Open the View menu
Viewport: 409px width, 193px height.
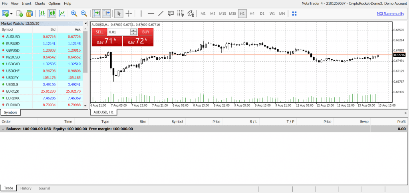(15, 3)
